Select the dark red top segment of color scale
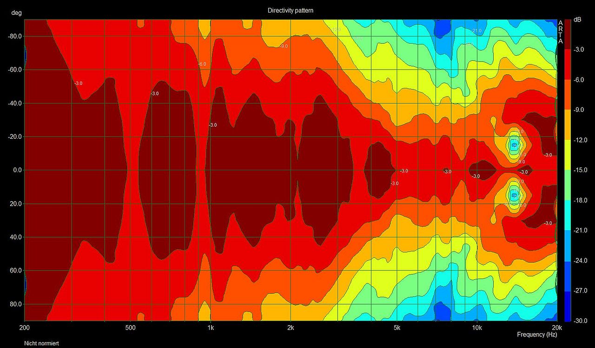595x348 pixels. [567, 34]
